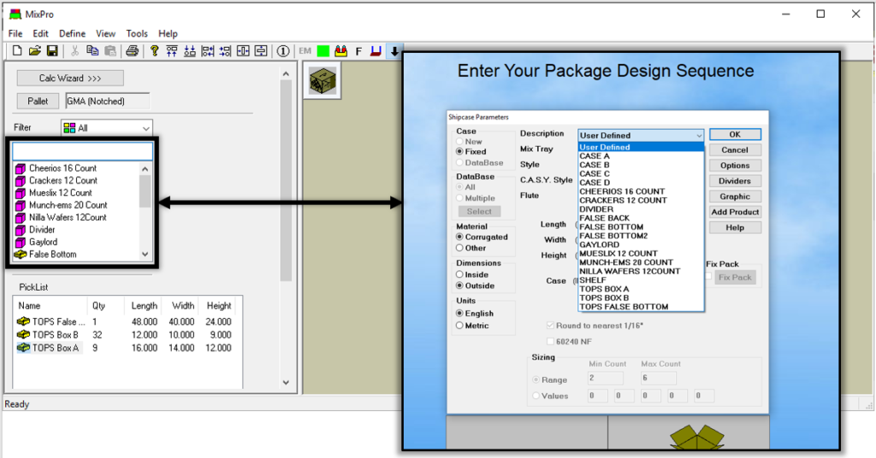This screenshot has height=458, width=876.
Task: Click the circled number one icon
Action: (283, 51)
